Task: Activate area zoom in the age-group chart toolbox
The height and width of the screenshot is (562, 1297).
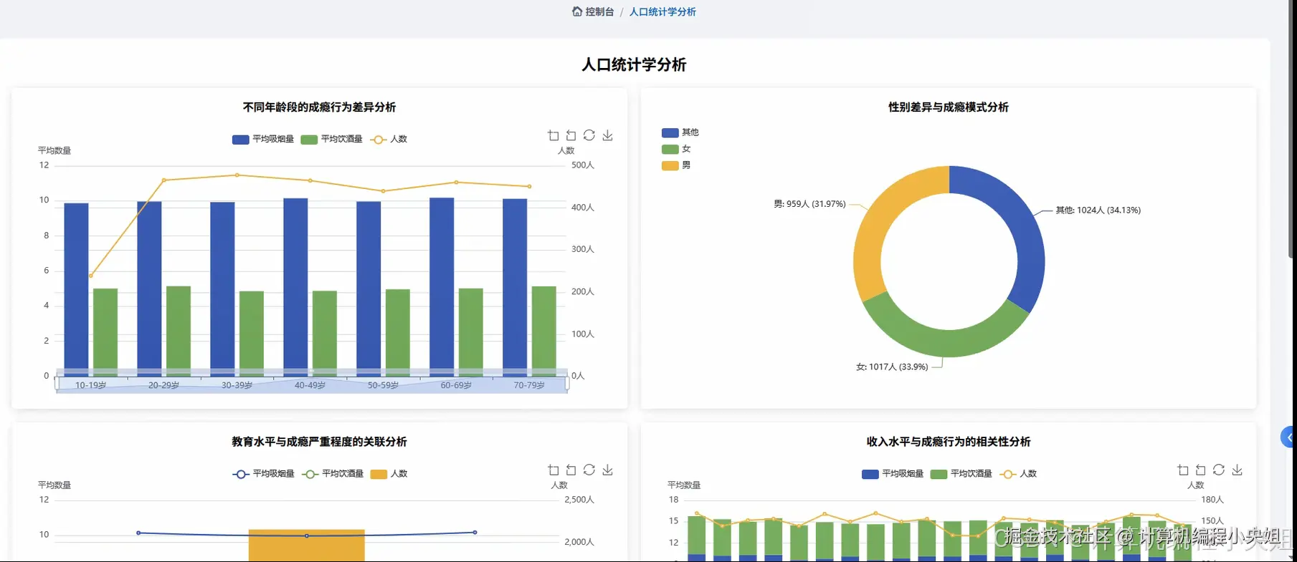Action: [554, 135]
